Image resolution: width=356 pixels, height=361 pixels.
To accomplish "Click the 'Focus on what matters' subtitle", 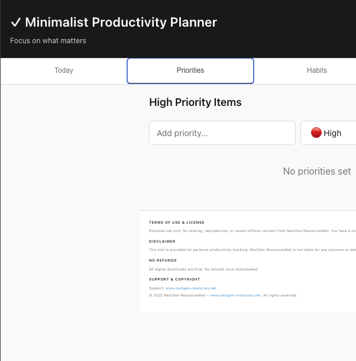I will [48, 41].
